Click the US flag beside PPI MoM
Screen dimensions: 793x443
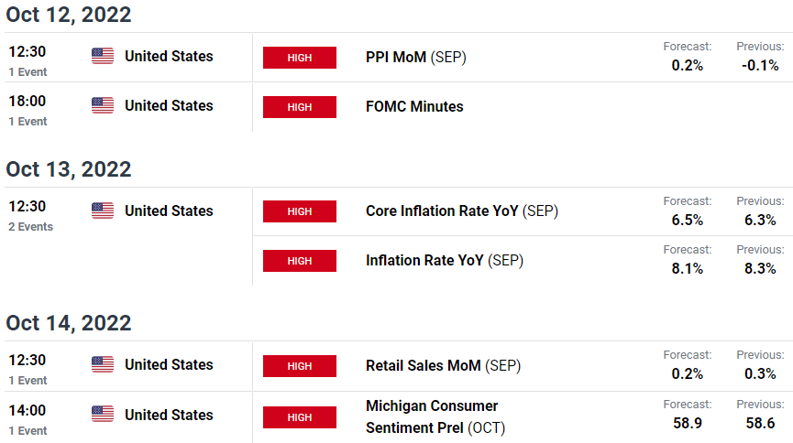click(x=103, y=56)
